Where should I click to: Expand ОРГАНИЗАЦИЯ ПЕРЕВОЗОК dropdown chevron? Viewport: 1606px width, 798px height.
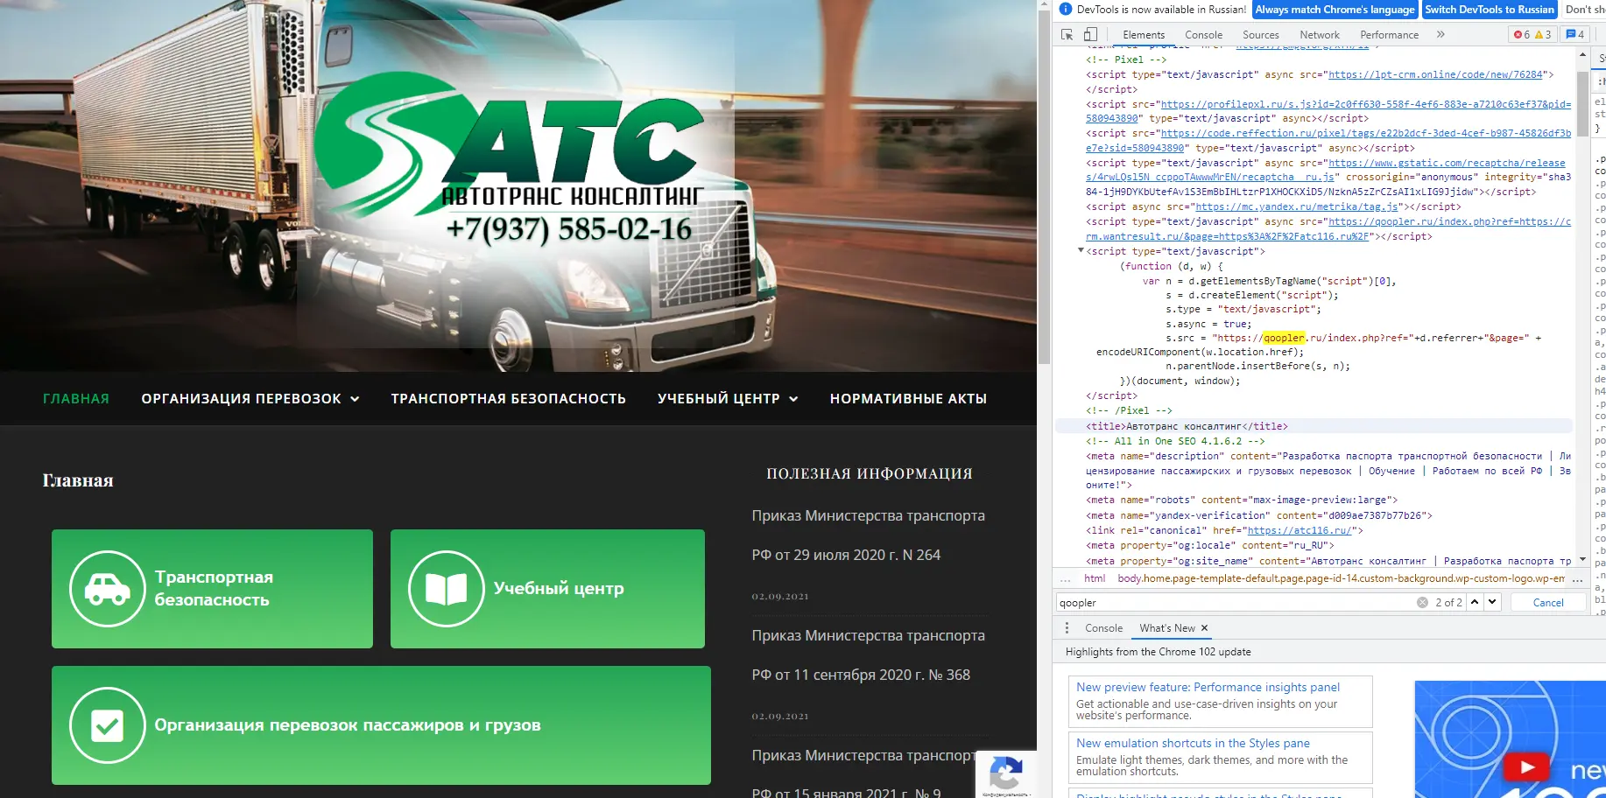coord(355,399)
